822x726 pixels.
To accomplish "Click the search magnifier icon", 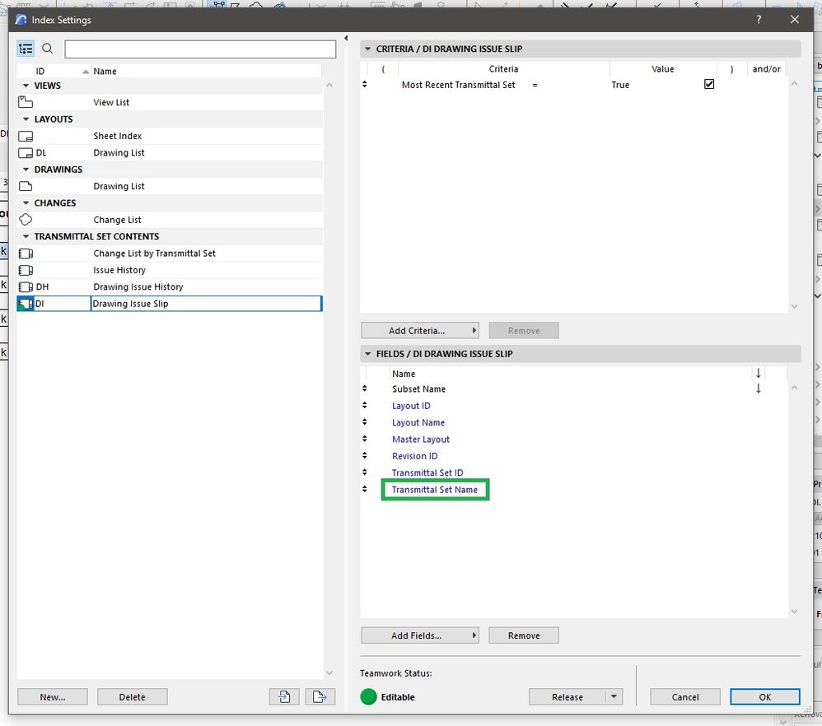I will click(x=47, y=49).
